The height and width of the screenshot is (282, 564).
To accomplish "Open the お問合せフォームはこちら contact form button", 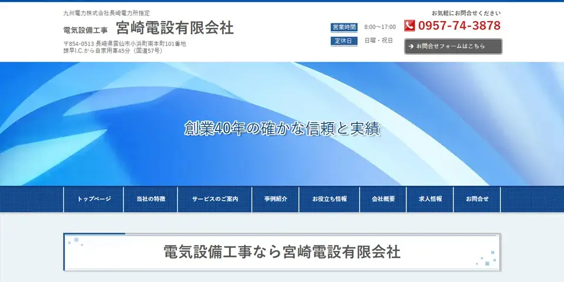I will [x=453, y=46].
